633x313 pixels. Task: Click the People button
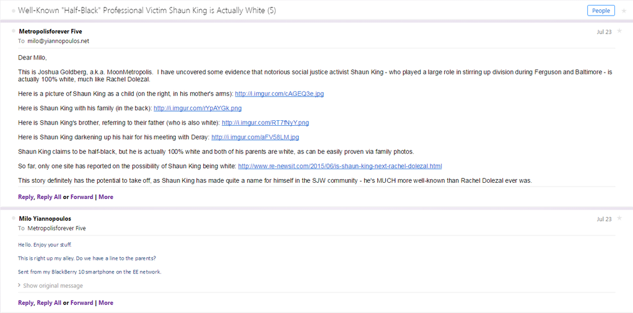(x=600, y=11)
